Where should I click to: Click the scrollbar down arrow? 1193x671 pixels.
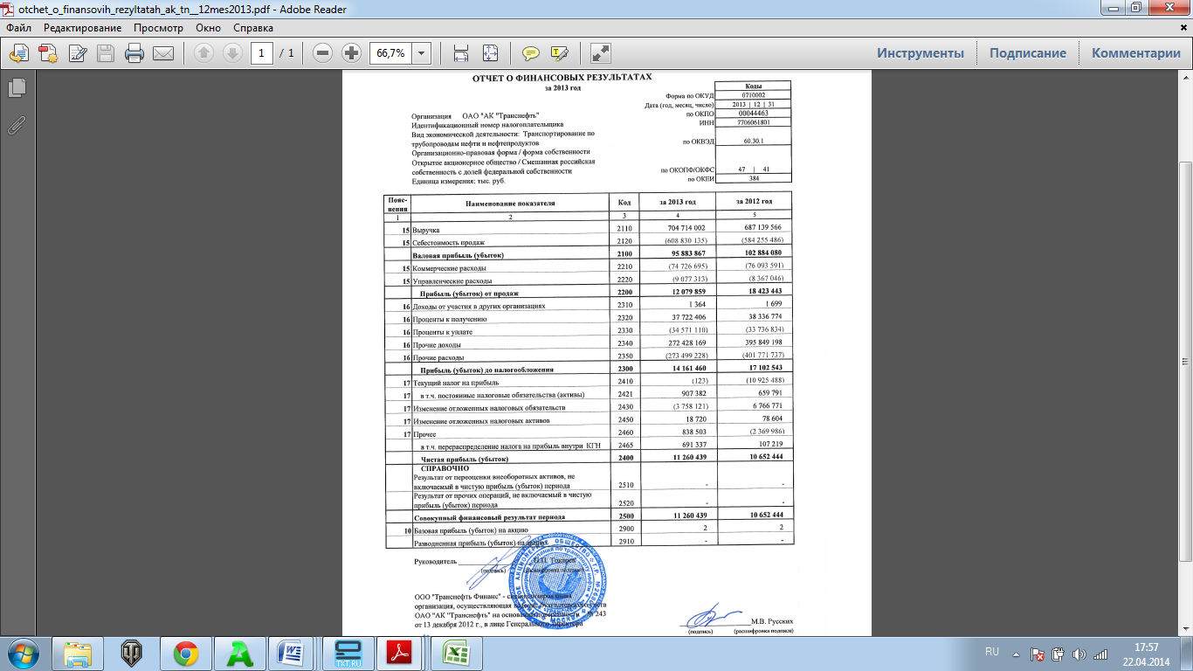tap(1186, 628)
